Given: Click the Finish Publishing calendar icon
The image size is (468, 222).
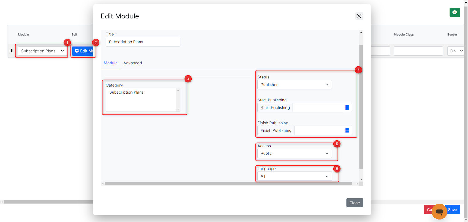Looking at the screenshot, I should (x=347, y=130).
